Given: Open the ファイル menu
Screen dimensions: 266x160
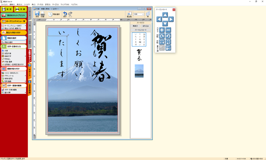Looking at the screenshot, I should [4, 4].
